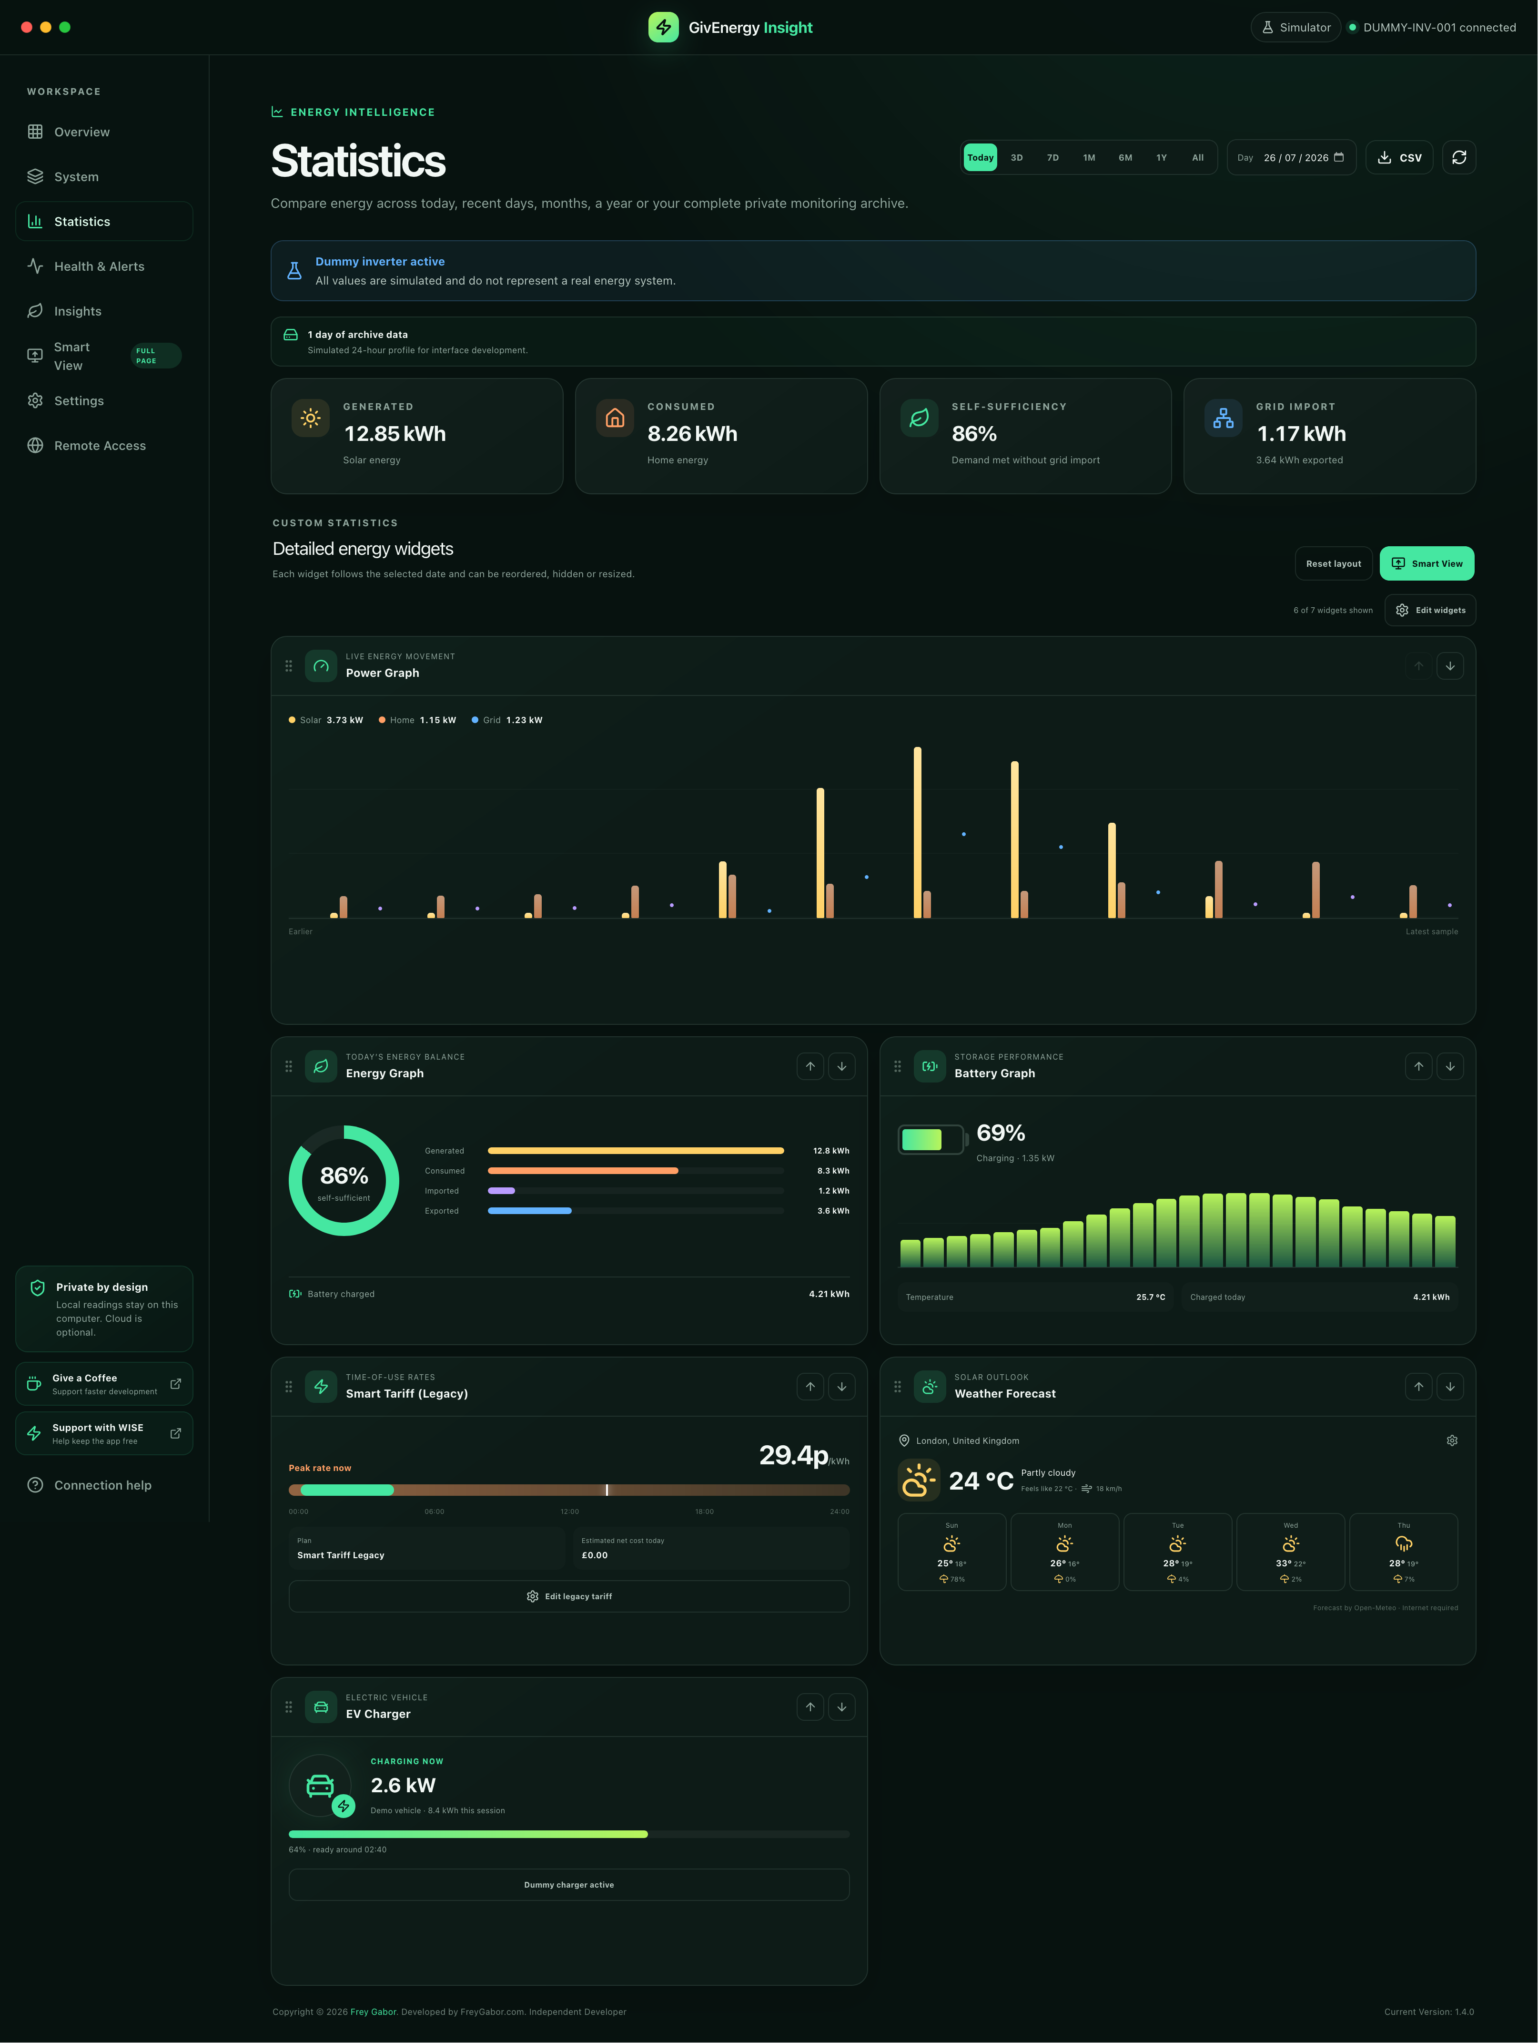Open Smart View full page
The height and width of the screenshot is (2043, 1538).
(104, 356)
